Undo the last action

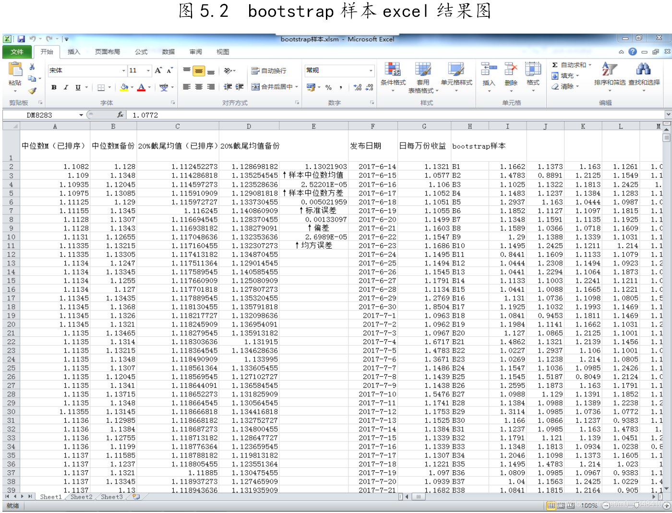33,39
